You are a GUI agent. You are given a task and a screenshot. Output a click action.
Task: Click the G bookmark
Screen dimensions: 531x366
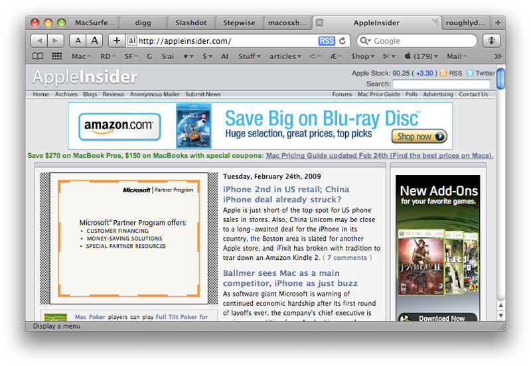point(149,56)
